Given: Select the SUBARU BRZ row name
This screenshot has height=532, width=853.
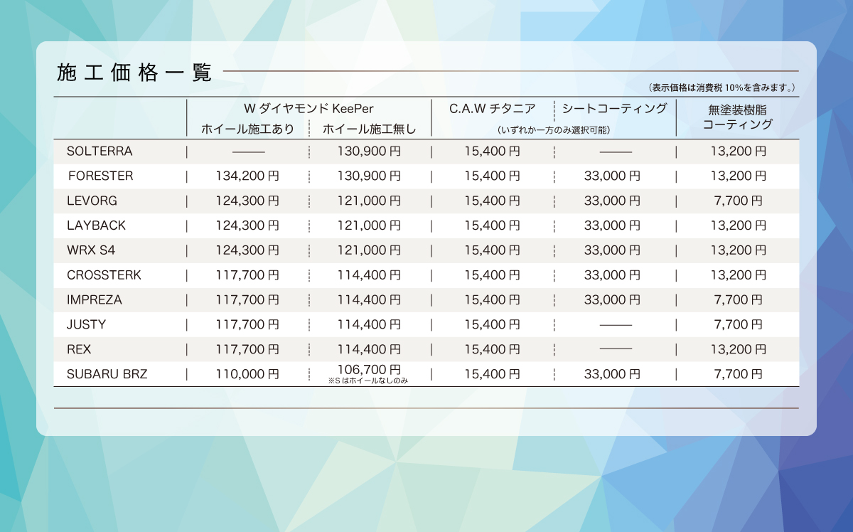Looking at the screenshot, I should [x=107, y=374].
